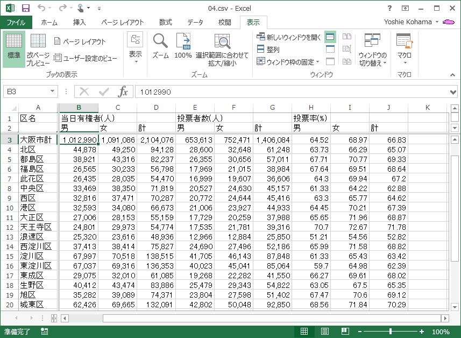Viewport: 461px width, 338px height.
Task: Open the ウィンドウの切り替え dropdown
Action: (372, 50)
